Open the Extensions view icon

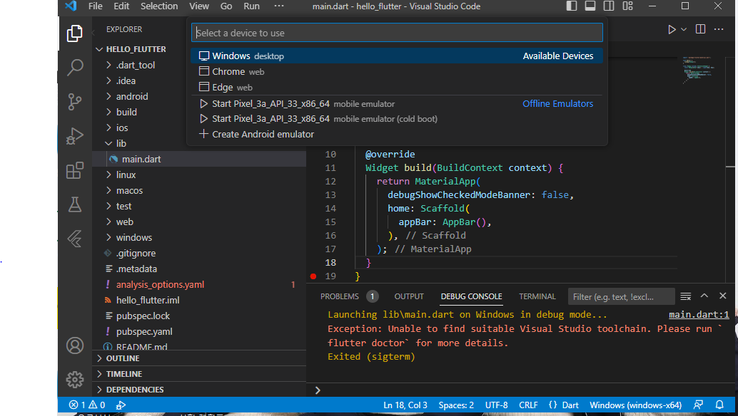(x=74, y=170)
